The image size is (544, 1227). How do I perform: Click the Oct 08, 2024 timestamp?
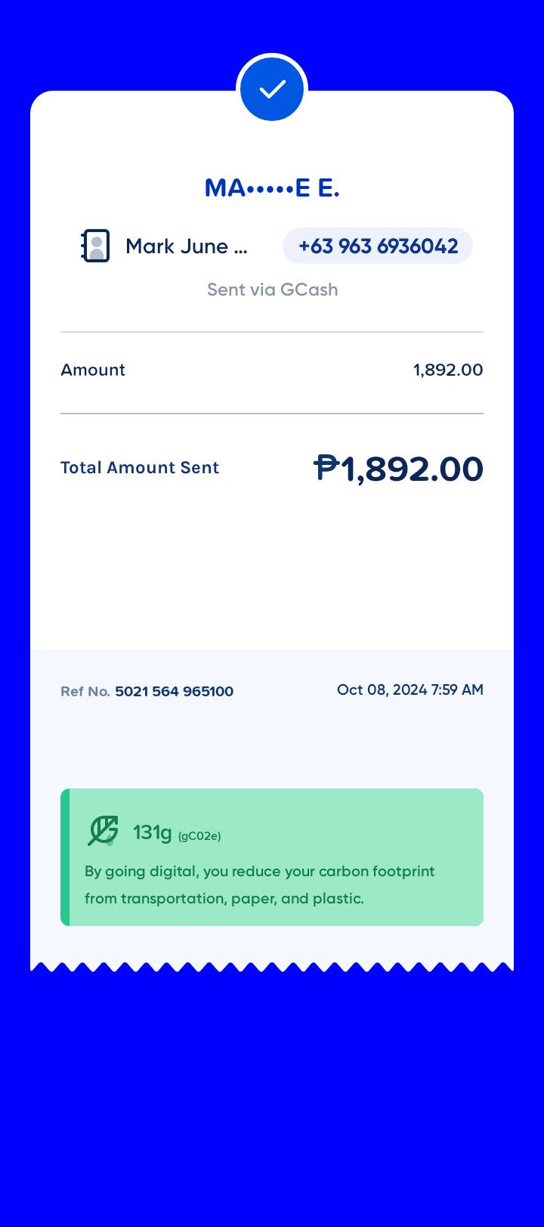tap(410, 689)
